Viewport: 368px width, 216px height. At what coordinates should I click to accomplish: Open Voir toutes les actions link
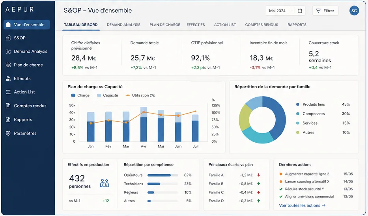[302, 205]
